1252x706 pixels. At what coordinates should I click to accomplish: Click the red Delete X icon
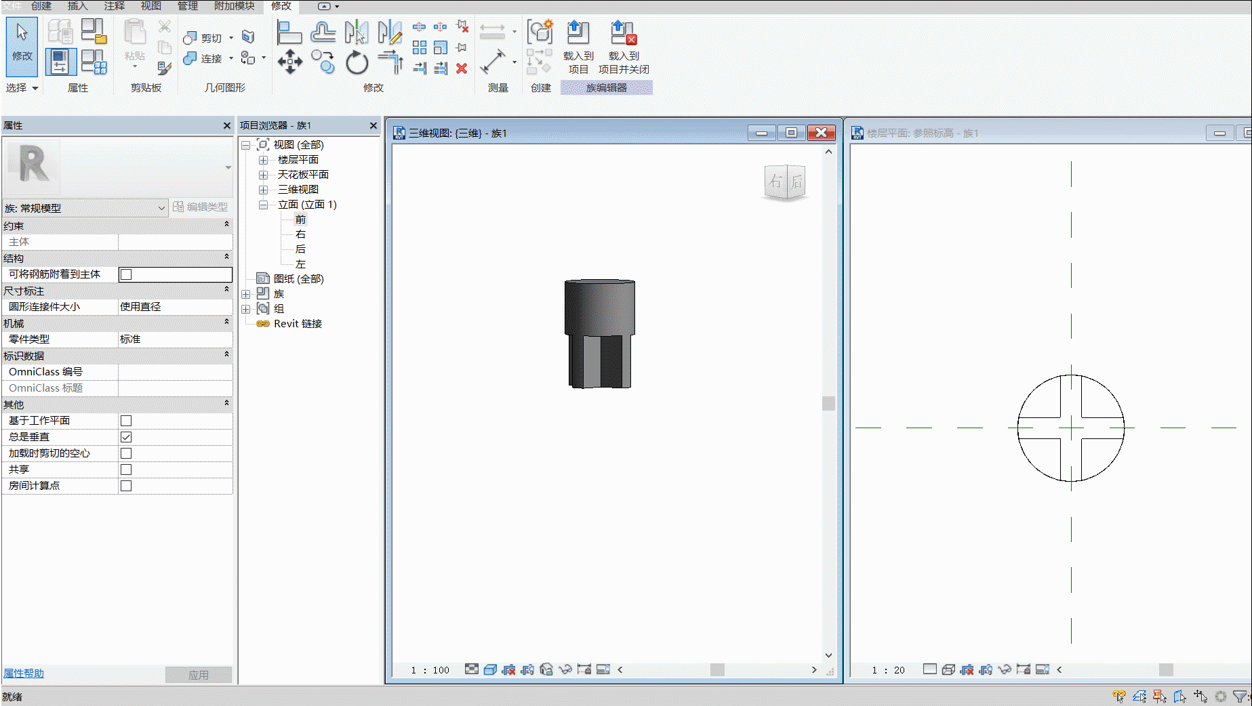(462, 68)
